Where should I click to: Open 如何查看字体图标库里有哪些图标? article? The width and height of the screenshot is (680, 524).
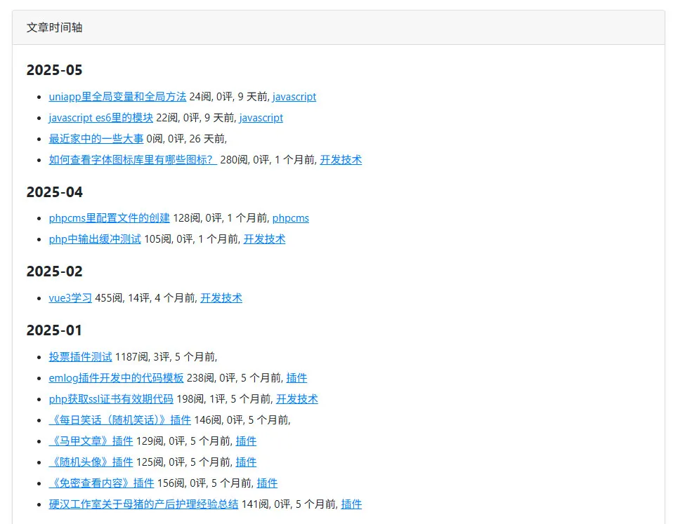click(x=133, y=160)
